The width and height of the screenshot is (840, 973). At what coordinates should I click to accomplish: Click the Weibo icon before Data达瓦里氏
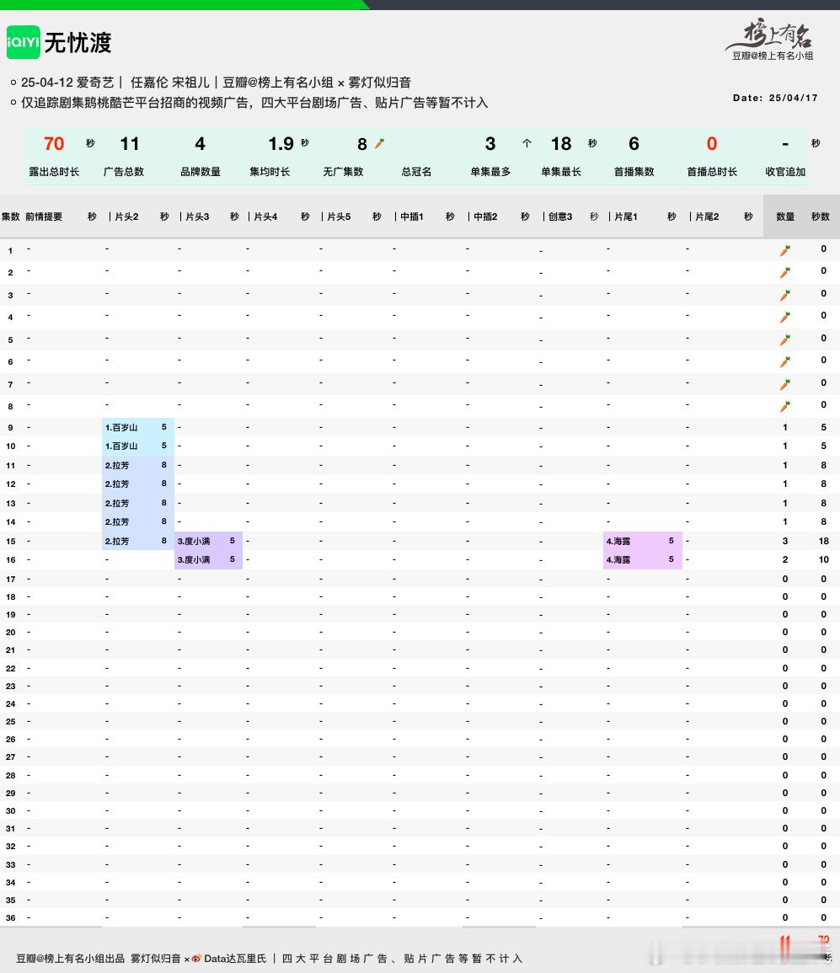[x=196, y=959]
